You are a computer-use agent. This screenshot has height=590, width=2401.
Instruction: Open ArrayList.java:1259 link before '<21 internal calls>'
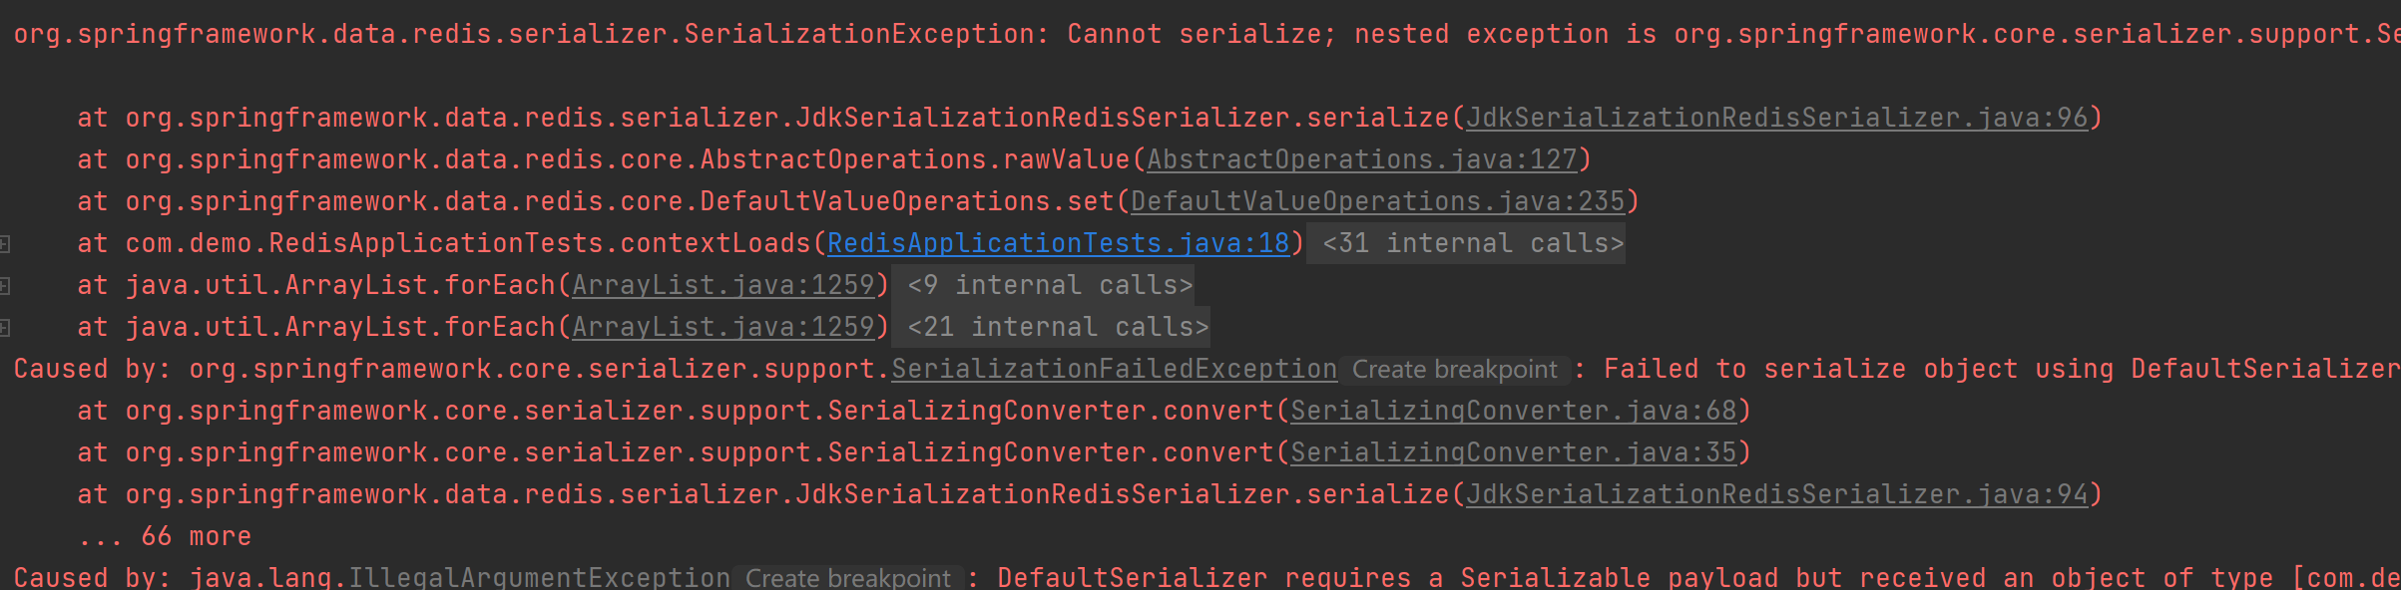point(723,327)
